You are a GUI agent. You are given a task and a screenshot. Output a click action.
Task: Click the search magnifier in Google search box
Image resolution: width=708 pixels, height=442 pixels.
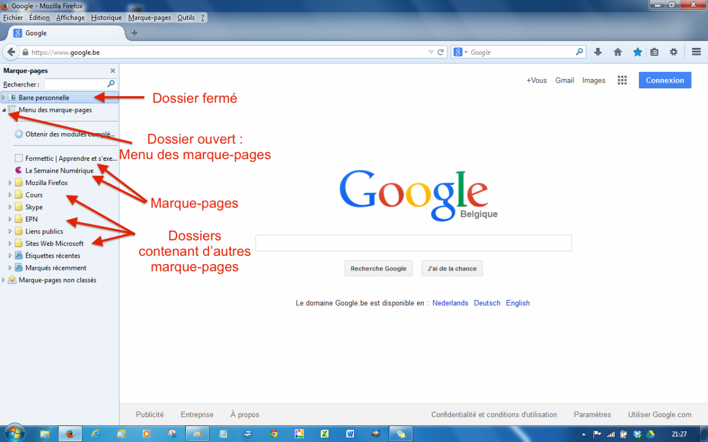coord(580,52)
